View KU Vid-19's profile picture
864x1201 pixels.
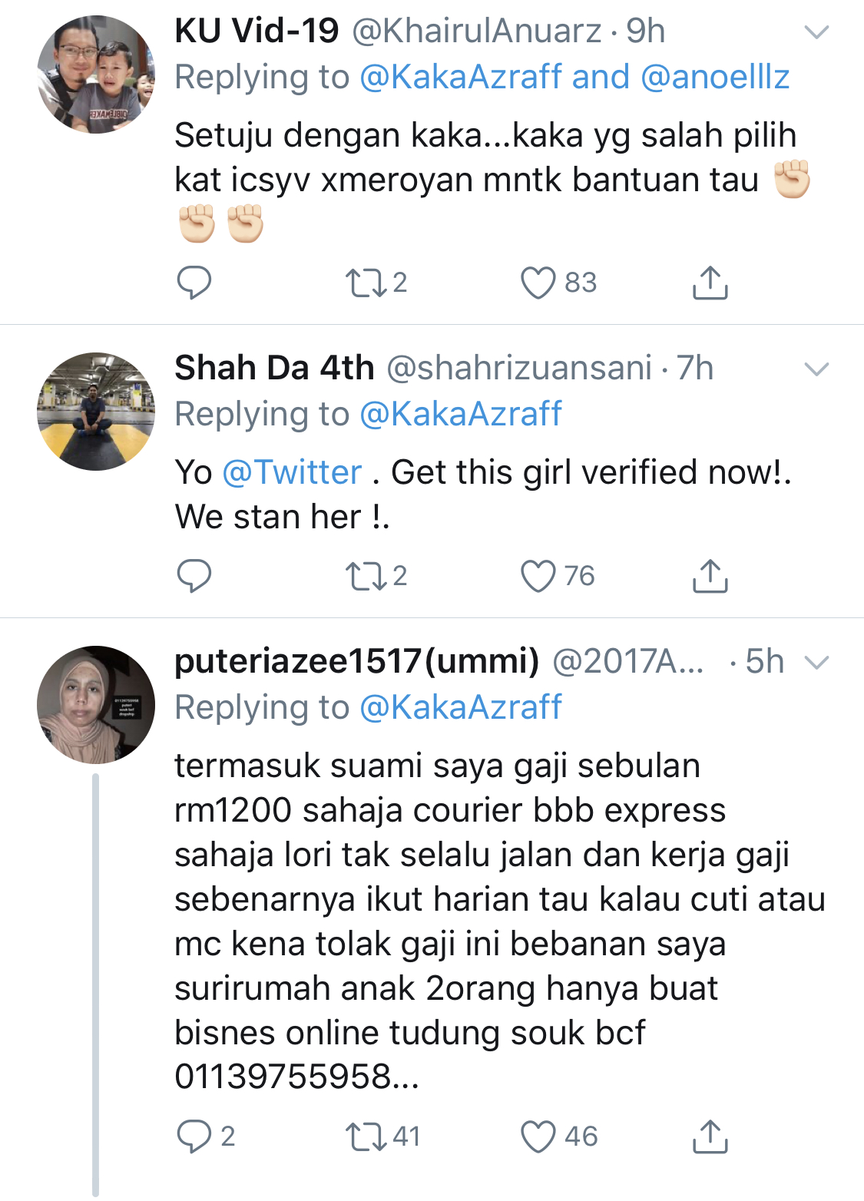(96, 74)
